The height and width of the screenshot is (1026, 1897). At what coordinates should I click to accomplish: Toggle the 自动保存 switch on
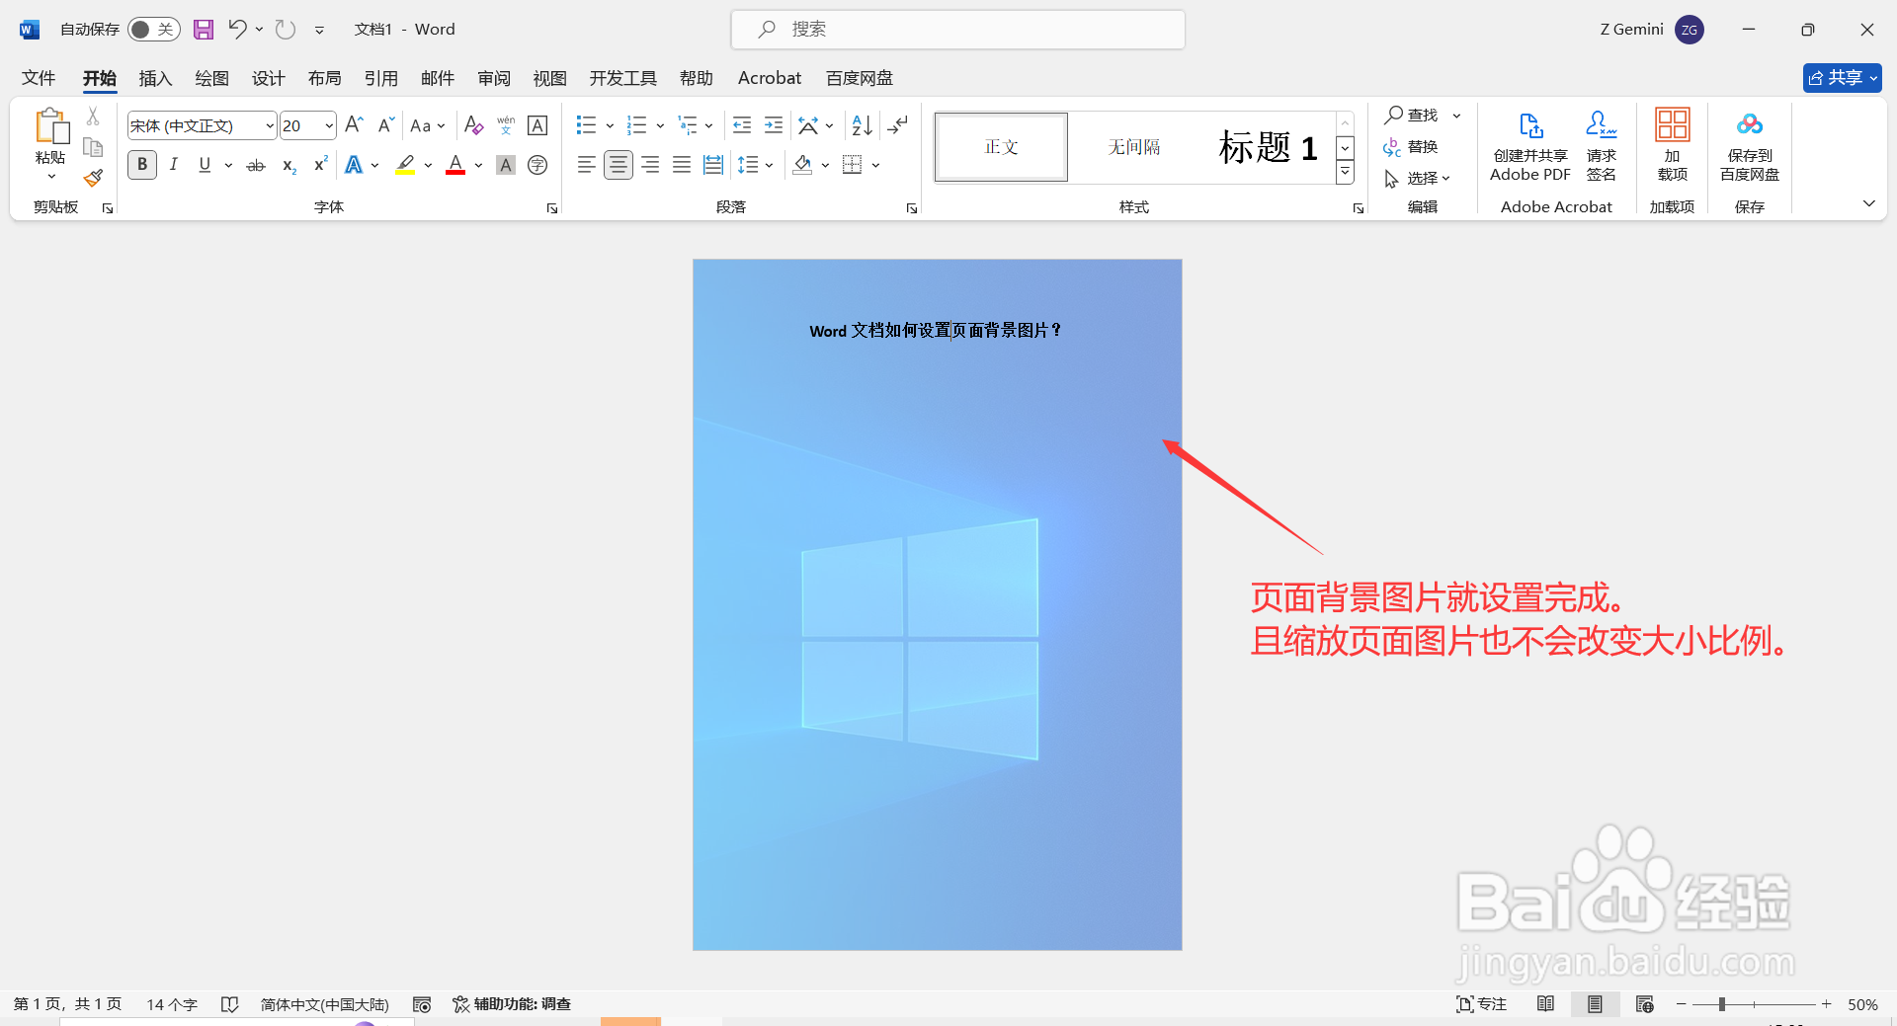(153, 29)
